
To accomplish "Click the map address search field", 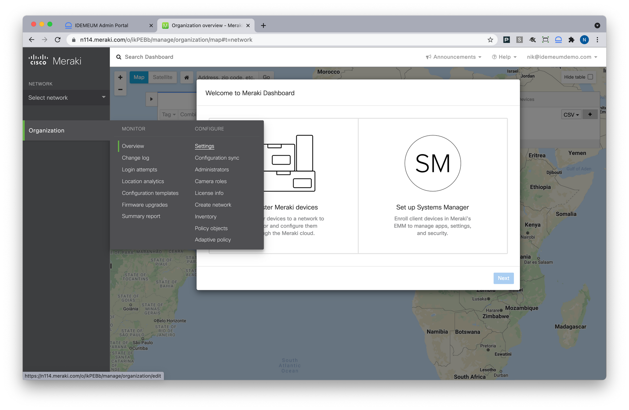I will [x=227, y=77].
